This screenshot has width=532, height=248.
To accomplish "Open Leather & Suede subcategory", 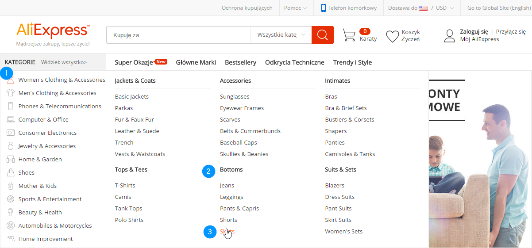I will tap(137, 131).
